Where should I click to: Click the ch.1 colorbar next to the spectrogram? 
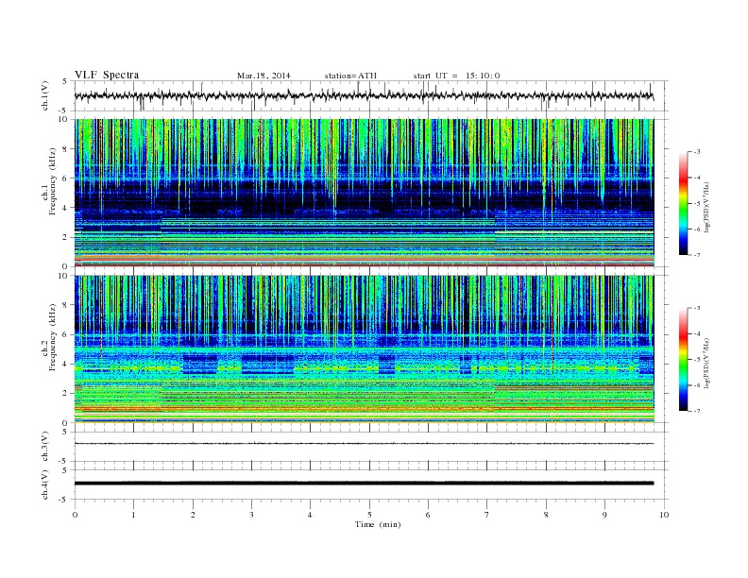(x=683, y=204)
